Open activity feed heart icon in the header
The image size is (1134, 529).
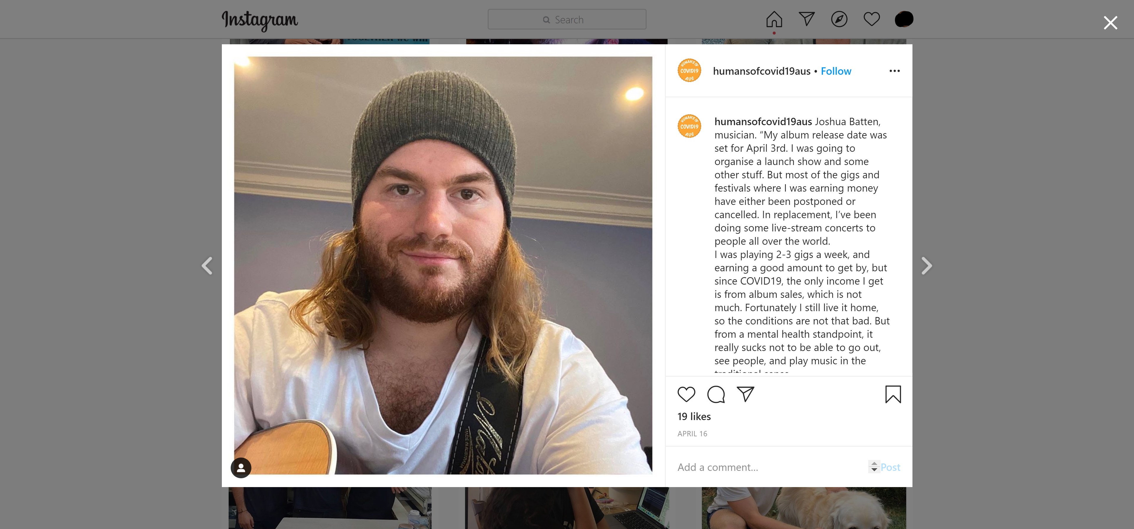tap(871, 19)
